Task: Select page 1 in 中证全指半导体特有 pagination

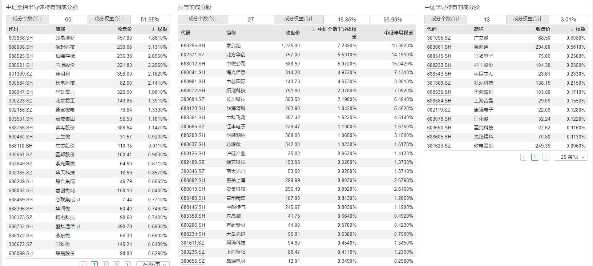Action: (94, 264)
